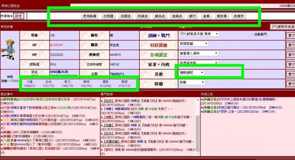Visit the 武器店 shortcut

click(x=125, y=16)
